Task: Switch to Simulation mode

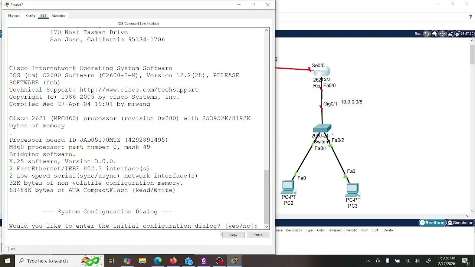Action: [x=461, y=223]
